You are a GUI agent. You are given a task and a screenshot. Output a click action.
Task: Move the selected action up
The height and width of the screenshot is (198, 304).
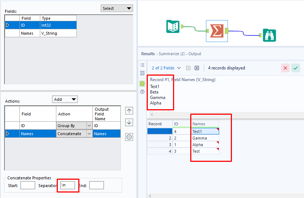[x=129, y=111]
